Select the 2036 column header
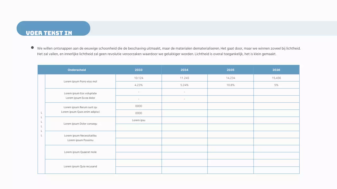The height and width of the screenshot is (189, 337). pyautogui.click(x=276, y=70)
